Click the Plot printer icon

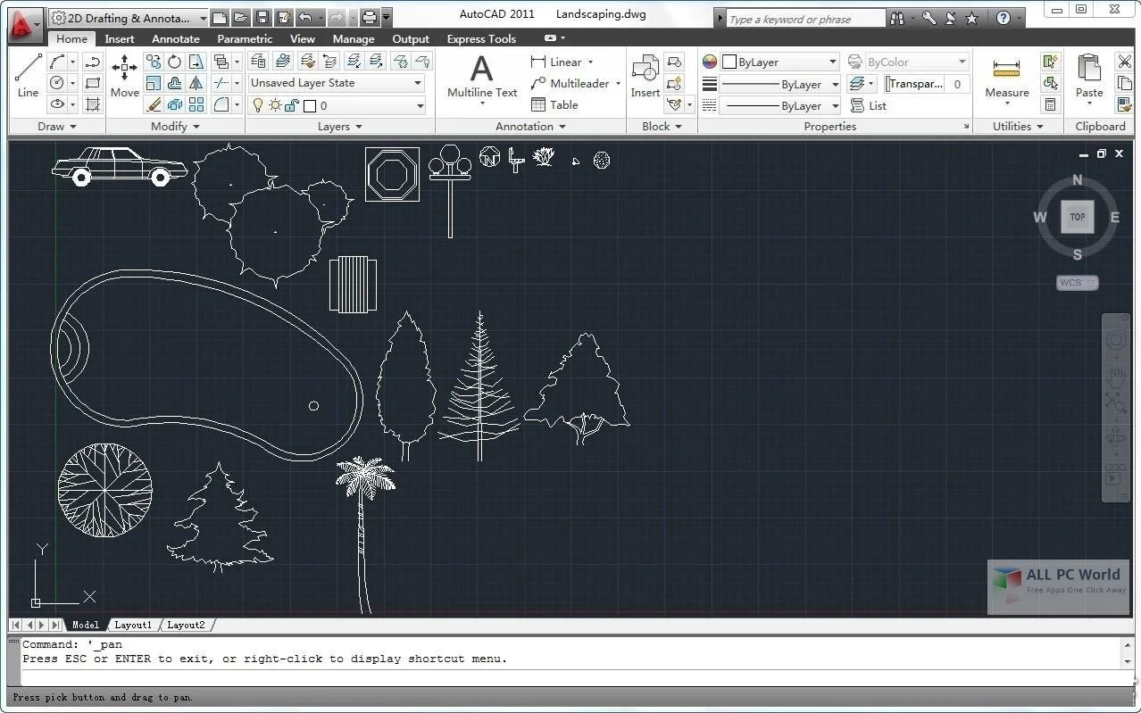[x=370, y=17]
